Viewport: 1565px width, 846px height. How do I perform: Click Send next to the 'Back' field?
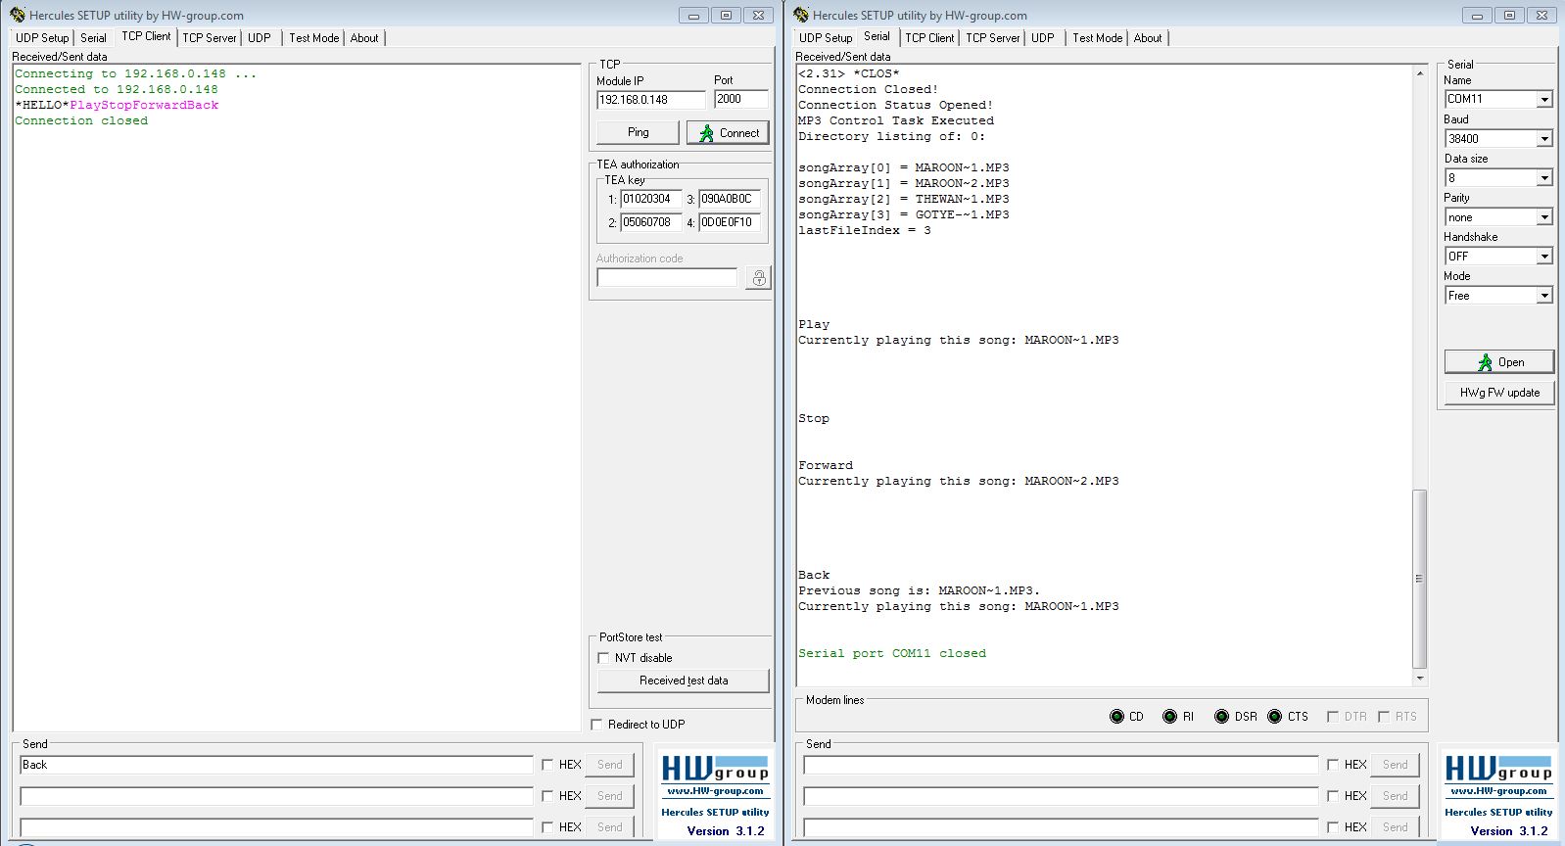[x=609, y=765]
